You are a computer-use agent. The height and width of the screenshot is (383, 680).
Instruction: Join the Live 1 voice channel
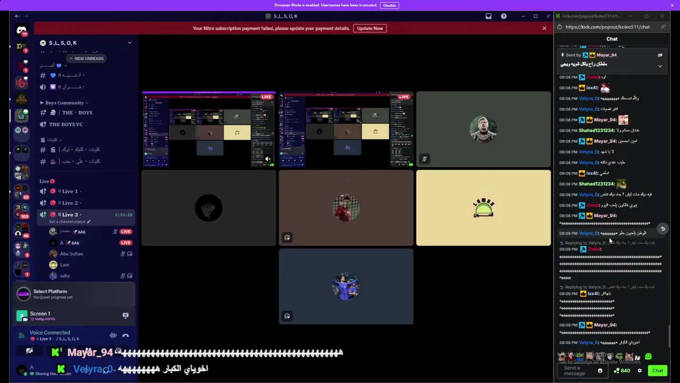pyautogui.click(x=85, y=191)
